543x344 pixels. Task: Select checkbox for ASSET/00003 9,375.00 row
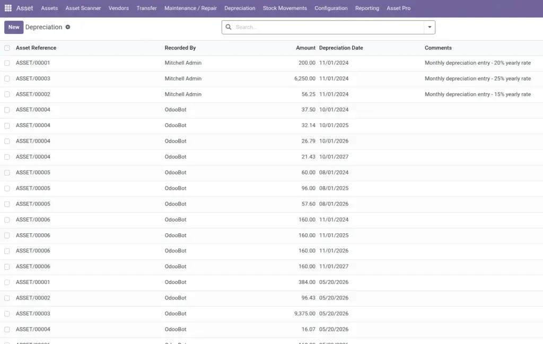(x=7, y=314)
